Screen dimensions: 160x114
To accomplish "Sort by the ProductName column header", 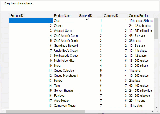I will coord(65,16).
